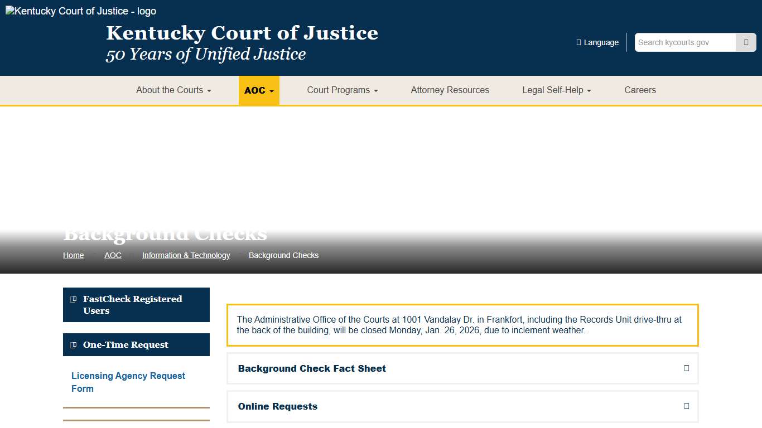
Task: Click inside the Search kycourts.gov field
Action: pos(685,42)
